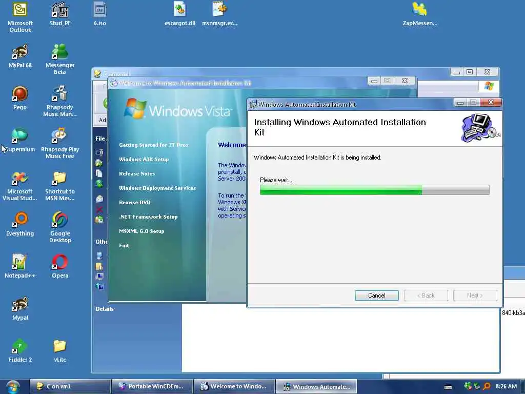Launch .NET Framework Setup link

(x=148, y=217)
